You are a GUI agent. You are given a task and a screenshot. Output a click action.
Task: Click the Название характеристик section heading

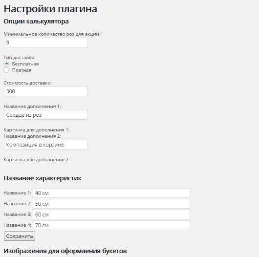[x=43, y=178]
